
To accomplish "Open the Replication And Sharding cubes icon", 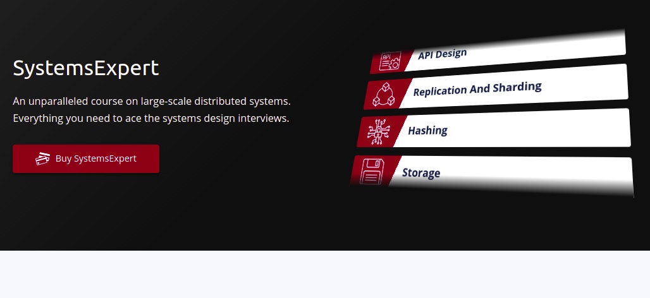I will point(383,94).
